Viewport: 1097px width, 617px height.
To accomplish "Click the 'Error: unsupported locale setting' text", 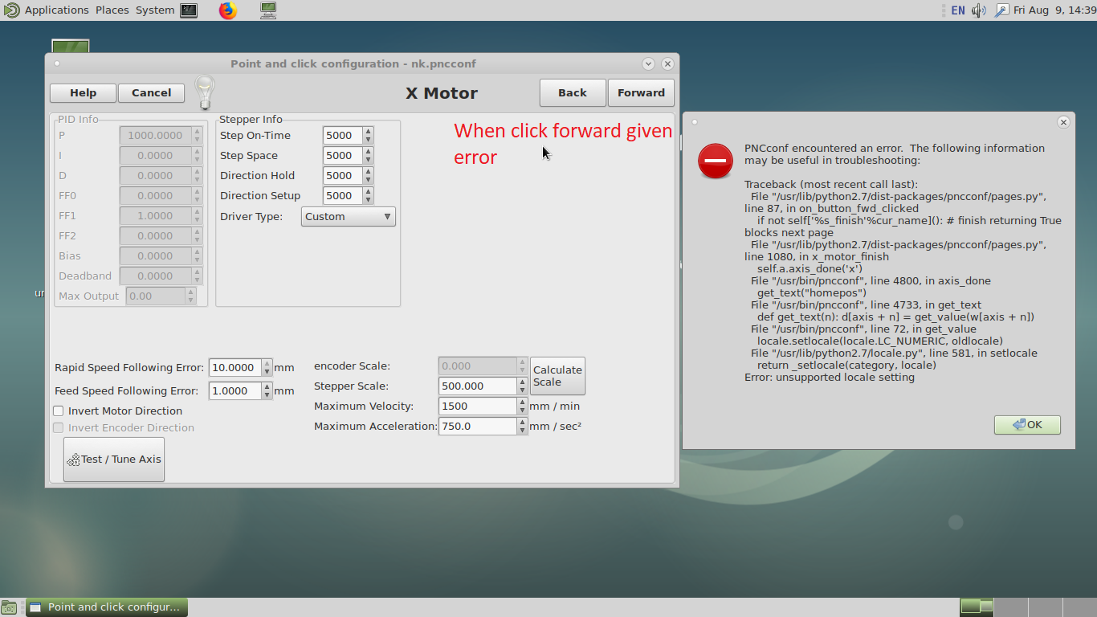I will click(830, 377).
